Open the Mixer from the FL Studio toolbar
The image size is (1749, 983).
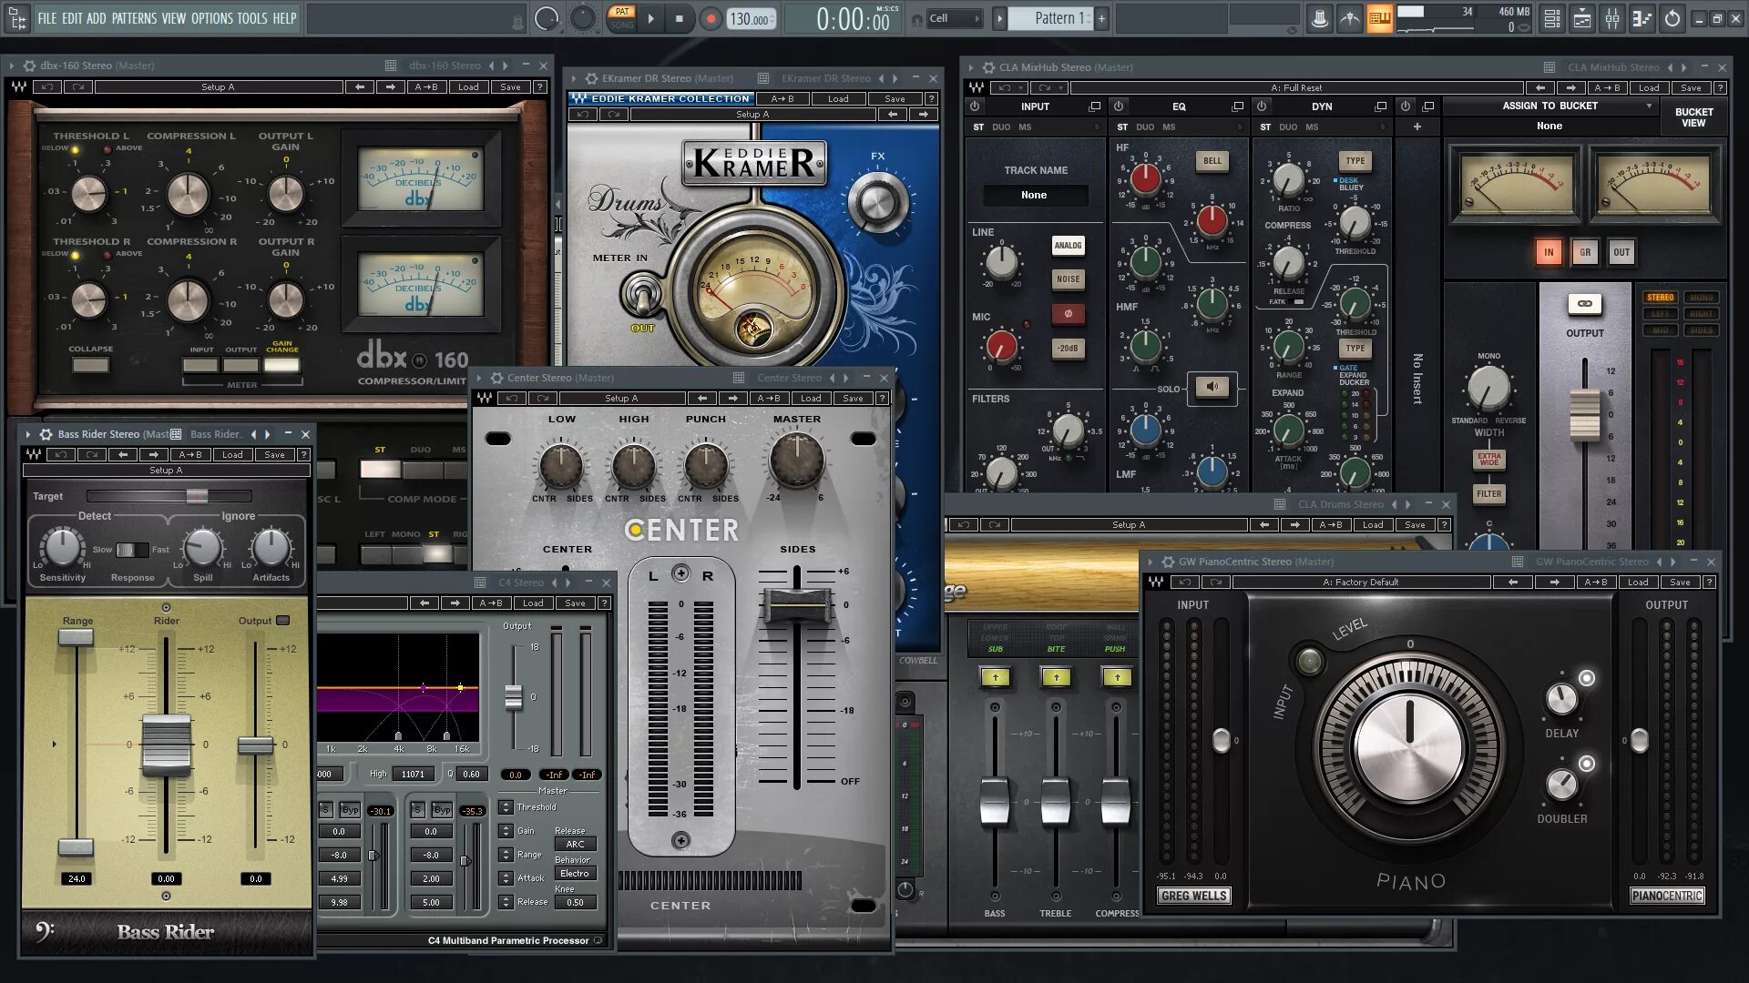click(1613, 18)
